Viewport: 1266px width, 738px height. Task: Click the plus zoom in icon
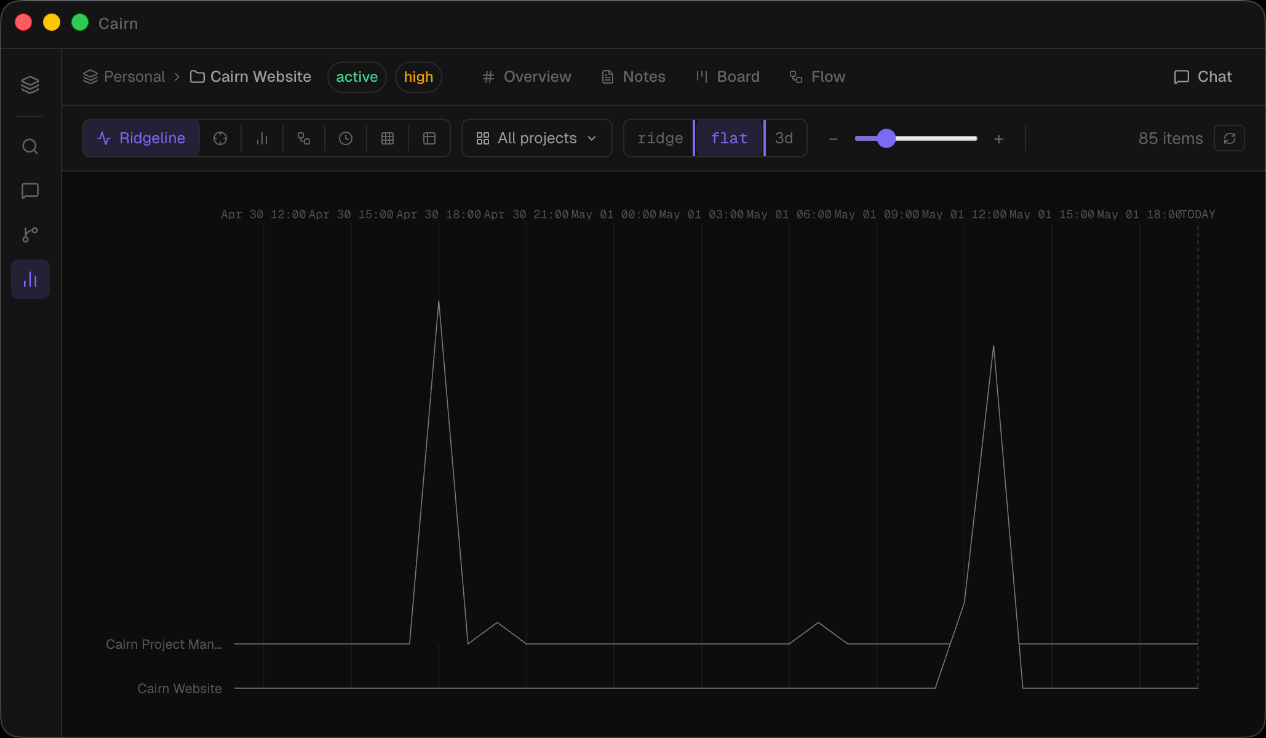[999, 139]
